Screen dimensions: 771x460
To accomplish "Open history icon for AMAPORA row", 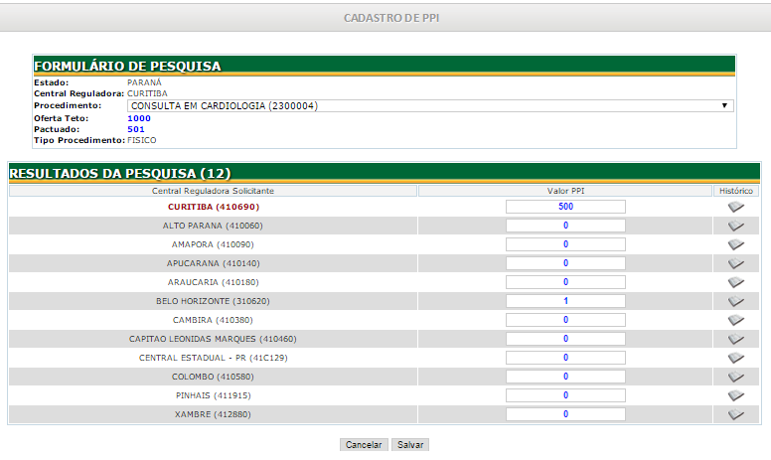I will 735,244.
